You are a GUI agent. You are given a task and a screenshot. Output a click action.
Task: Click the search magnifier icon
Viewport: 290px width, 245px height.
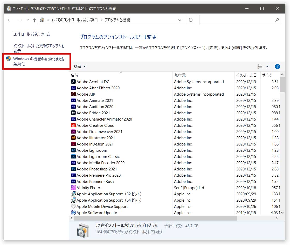coord(277,20)
